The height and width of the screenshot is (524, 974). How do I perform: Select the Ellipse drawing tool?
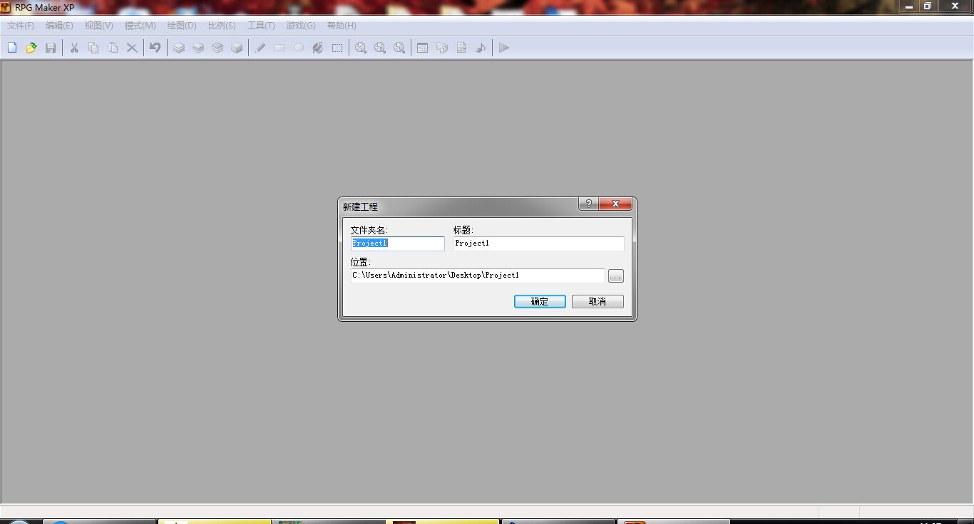tap(299, 48)
